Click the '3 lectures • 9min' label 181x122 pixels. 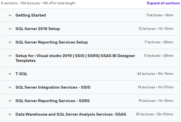pos(160,15)
